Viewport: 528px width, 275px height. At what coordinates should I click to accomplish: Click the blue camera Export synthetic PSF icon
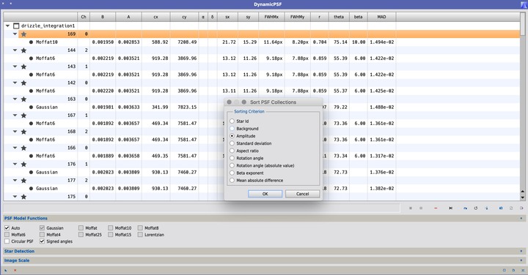click(x=501, y=208)
